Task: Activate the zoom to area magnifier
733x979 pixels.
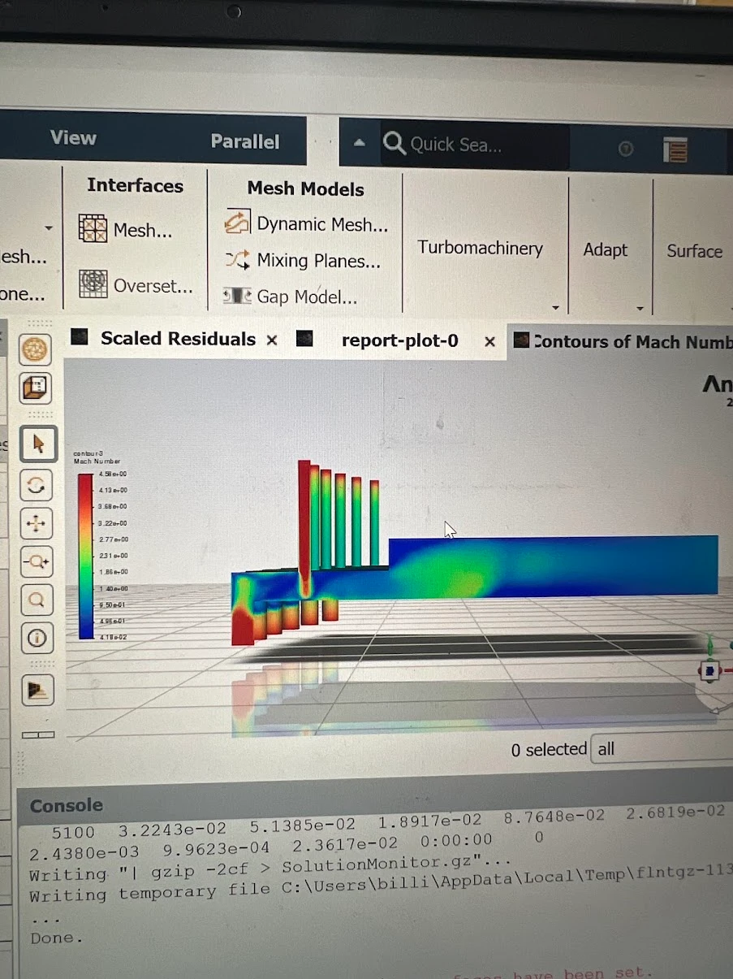Action: (x=36, y=600)
